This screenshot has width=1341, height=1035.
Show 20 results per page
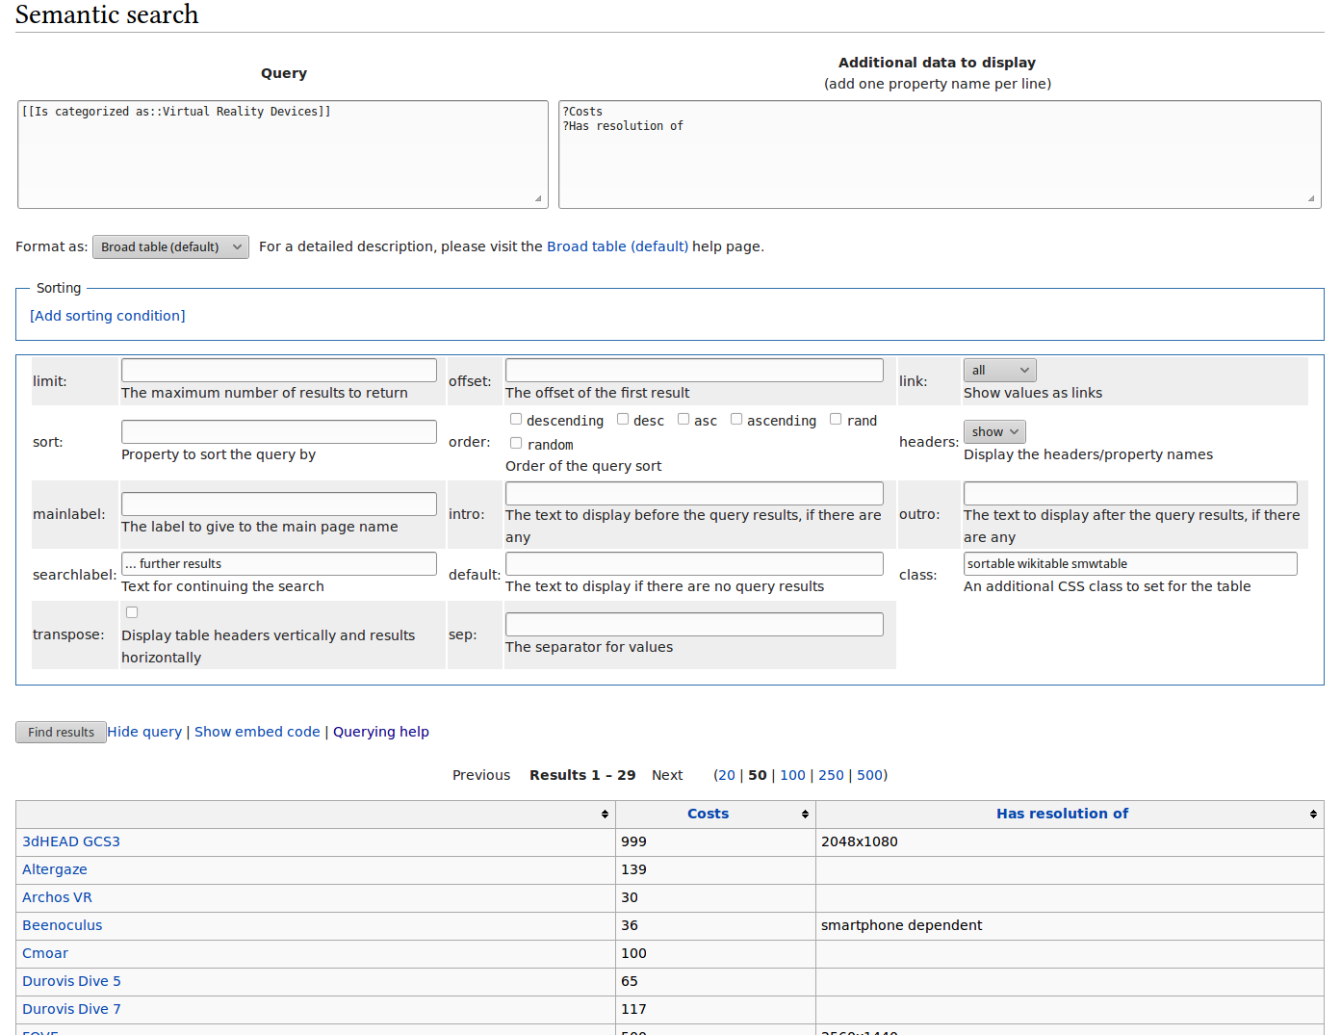(x=726, y=775)
